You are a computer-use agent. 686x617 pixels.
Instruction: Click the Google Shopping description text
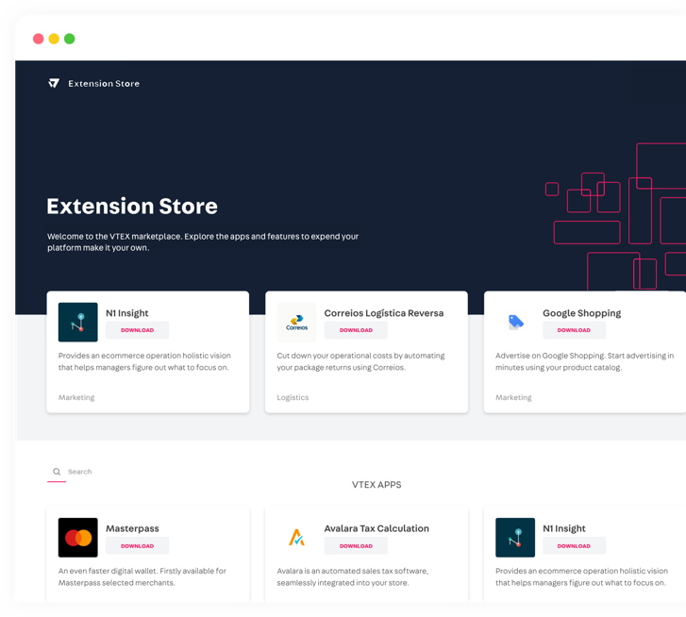[x=584, y=361]
